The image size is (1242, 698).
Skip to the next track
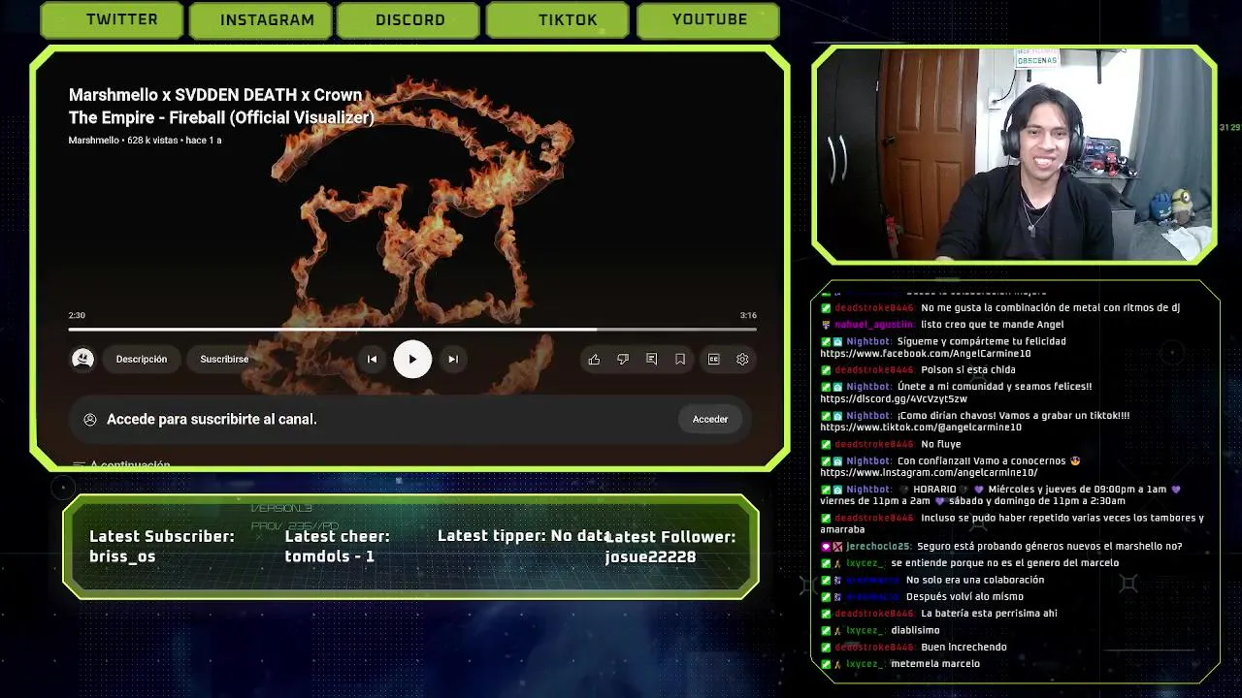[x=452, y=359]
